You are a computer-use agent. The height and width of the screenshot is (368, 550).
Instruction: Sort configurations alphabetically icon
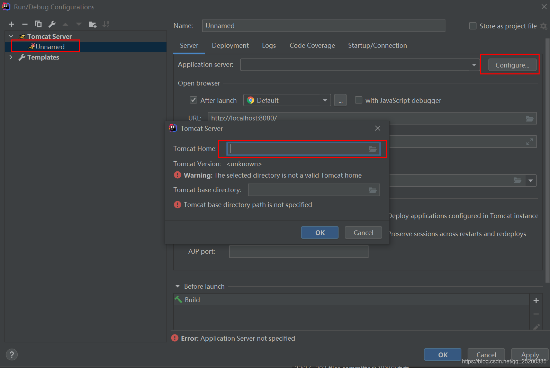click(106, 24)
